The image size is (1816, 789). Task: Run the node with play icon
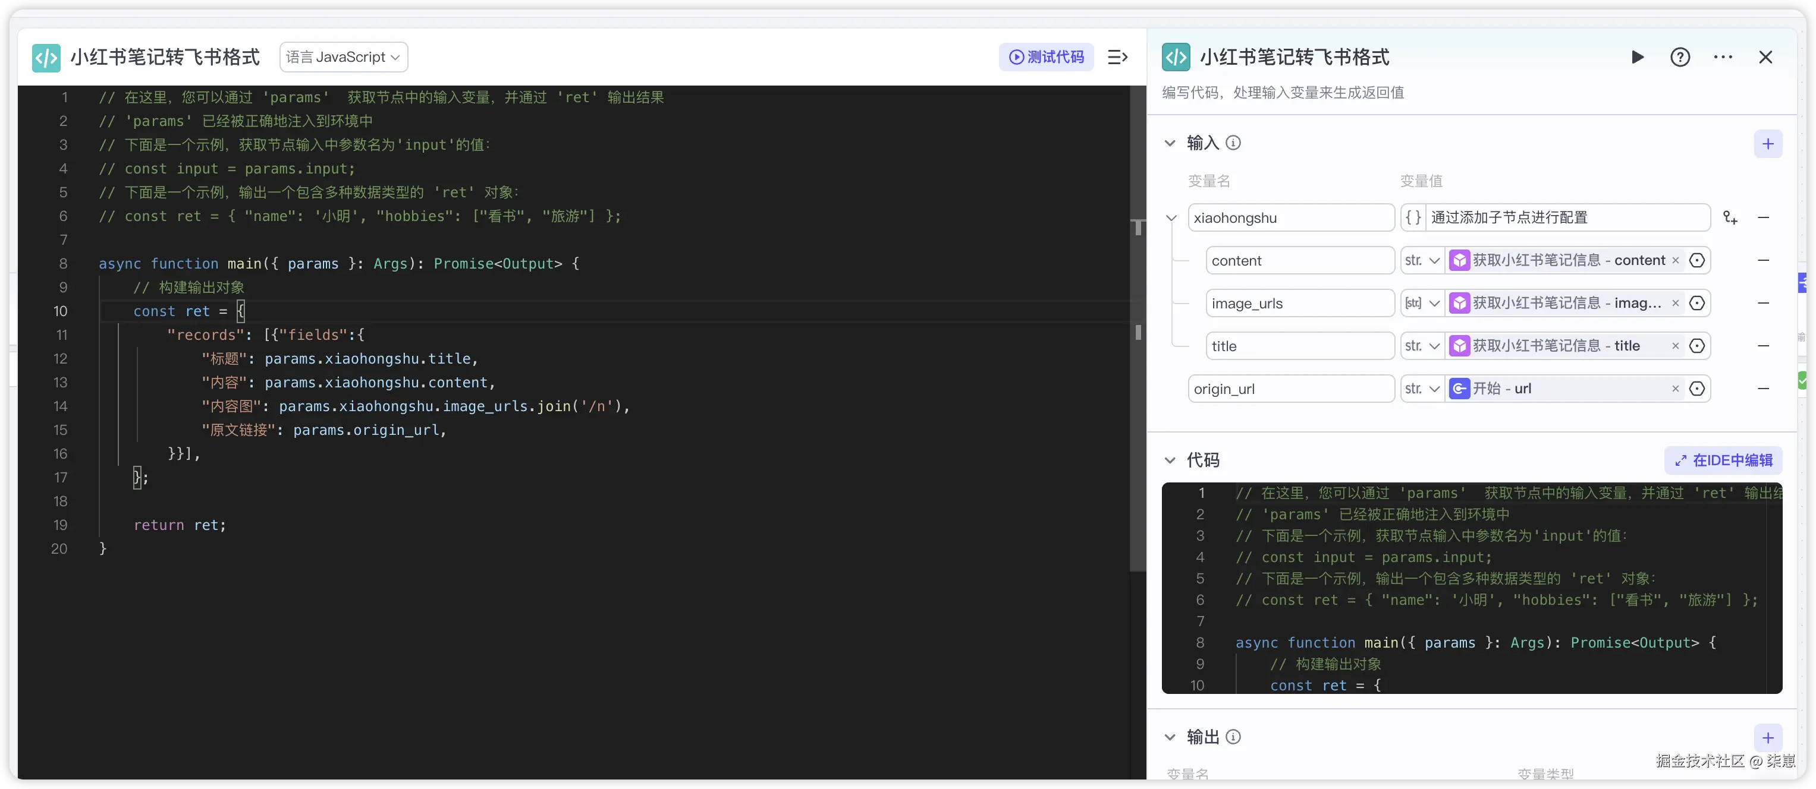[x=1637, y=57]
